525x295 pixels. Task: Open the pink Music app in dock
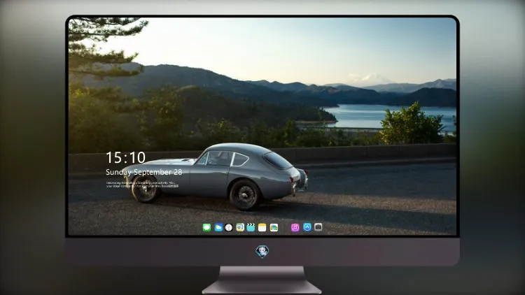tap(295, 227)
